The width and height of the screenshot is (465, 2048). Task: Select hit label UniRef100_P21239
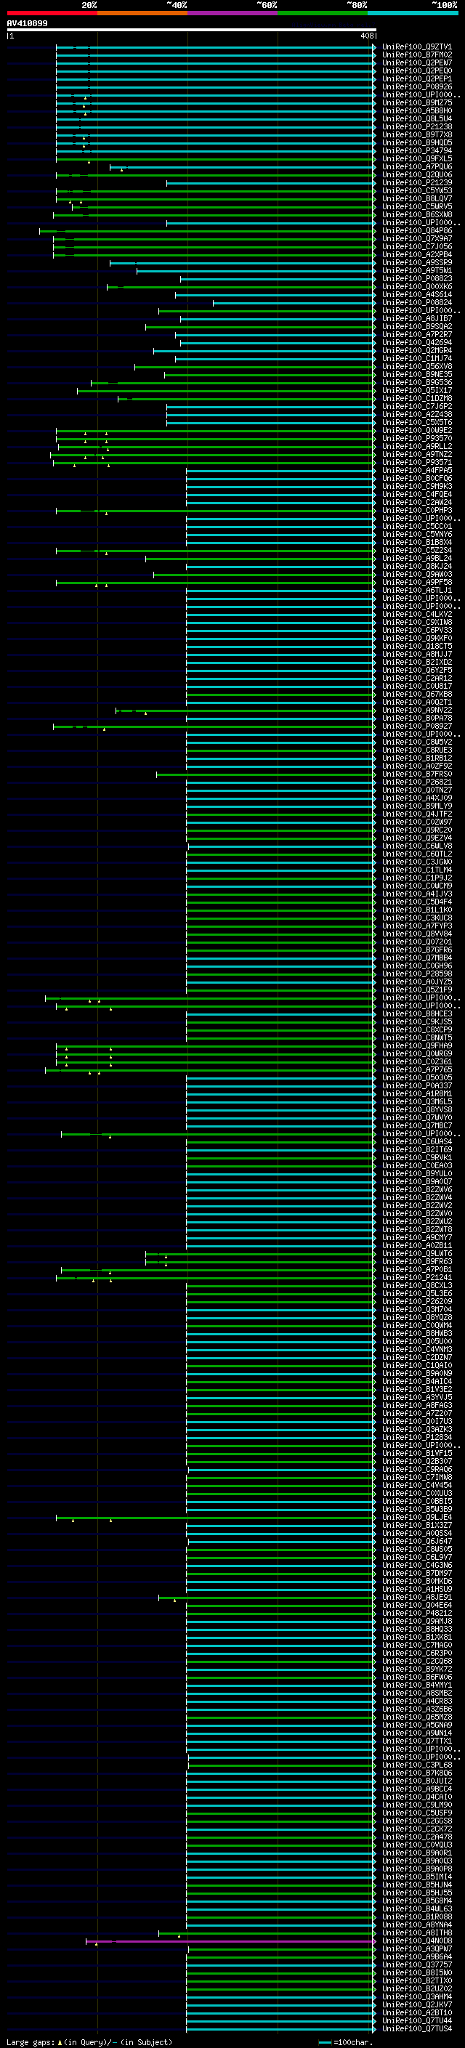pyautogui.click(x=417, y=183)
